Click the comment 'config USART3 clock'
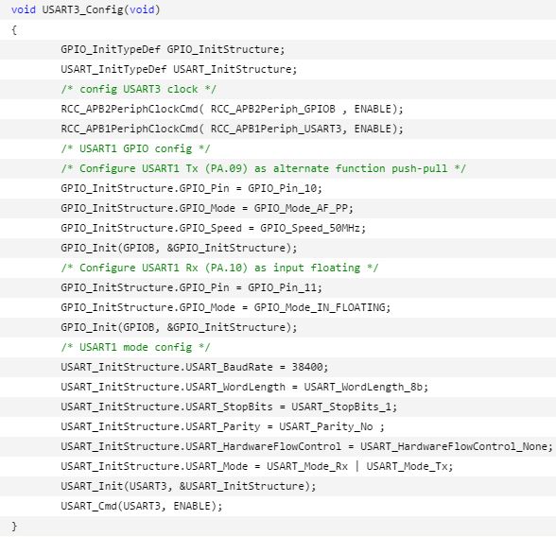Image resolution: width=556 pixels, height=537 pixels. click(138, 89)
